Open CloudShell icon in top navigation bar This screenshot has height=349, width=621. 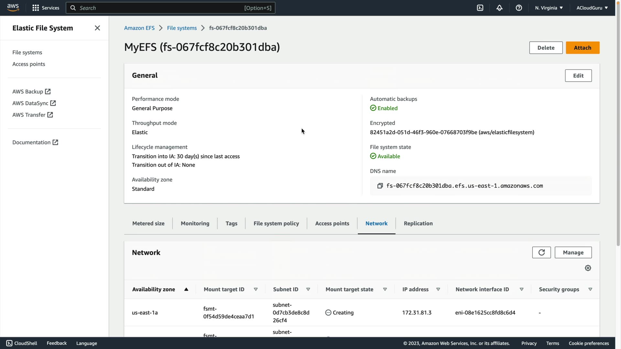(x=480, y=8)
